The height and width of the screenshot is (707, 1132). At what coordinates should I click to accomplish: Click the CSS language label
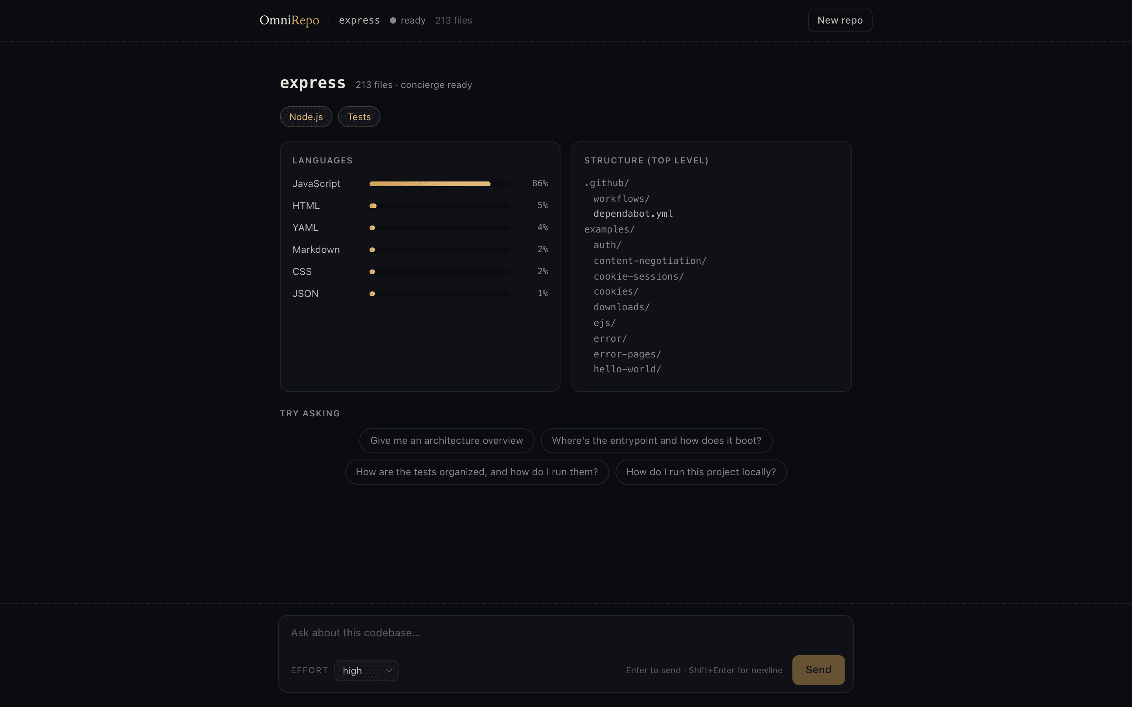tap(302, 272)
